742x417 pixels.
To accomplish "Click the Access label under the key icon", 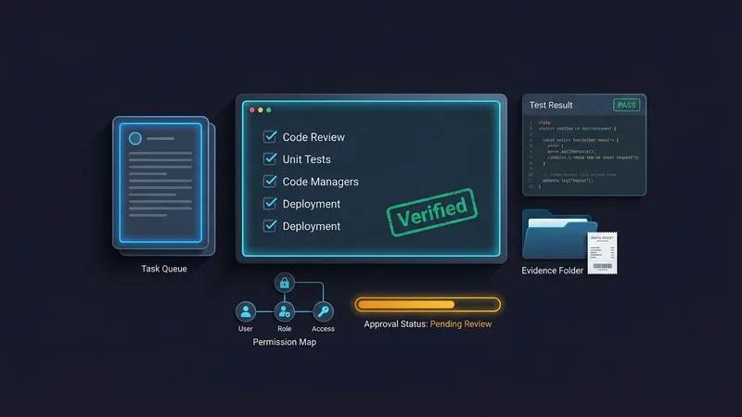I will tap(323, 329).
